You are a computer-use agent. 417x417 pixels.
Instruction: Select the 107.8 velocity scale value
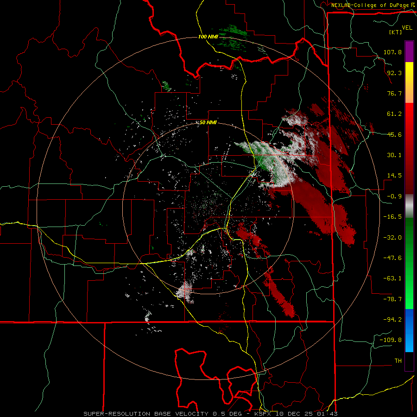coord(392,52)
